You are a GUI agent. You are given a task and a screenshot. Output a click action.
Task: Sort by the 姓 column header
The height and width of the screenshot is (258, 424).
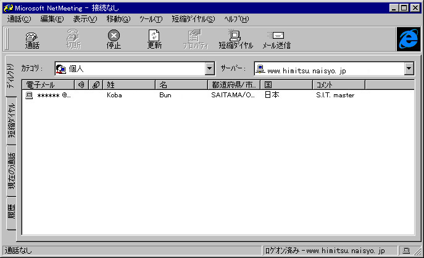click(129, 85)
